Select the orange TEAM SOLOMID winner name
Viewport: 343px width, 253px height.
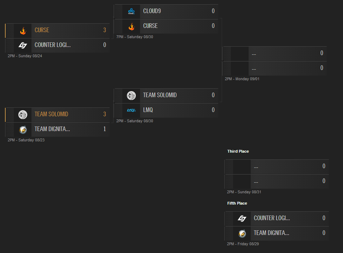pos(51,114)
